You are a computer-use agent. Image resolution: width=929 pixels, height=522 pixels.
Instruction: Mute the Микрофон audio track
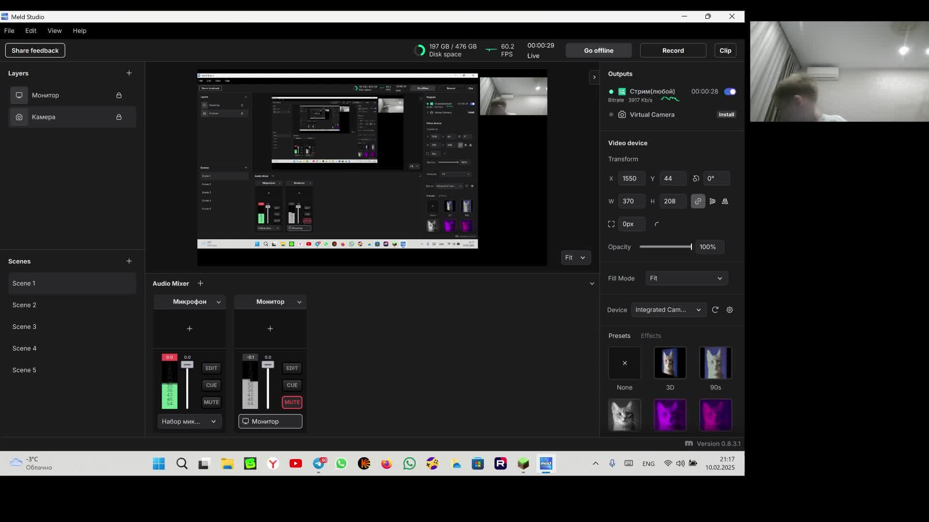click(211, 402)
